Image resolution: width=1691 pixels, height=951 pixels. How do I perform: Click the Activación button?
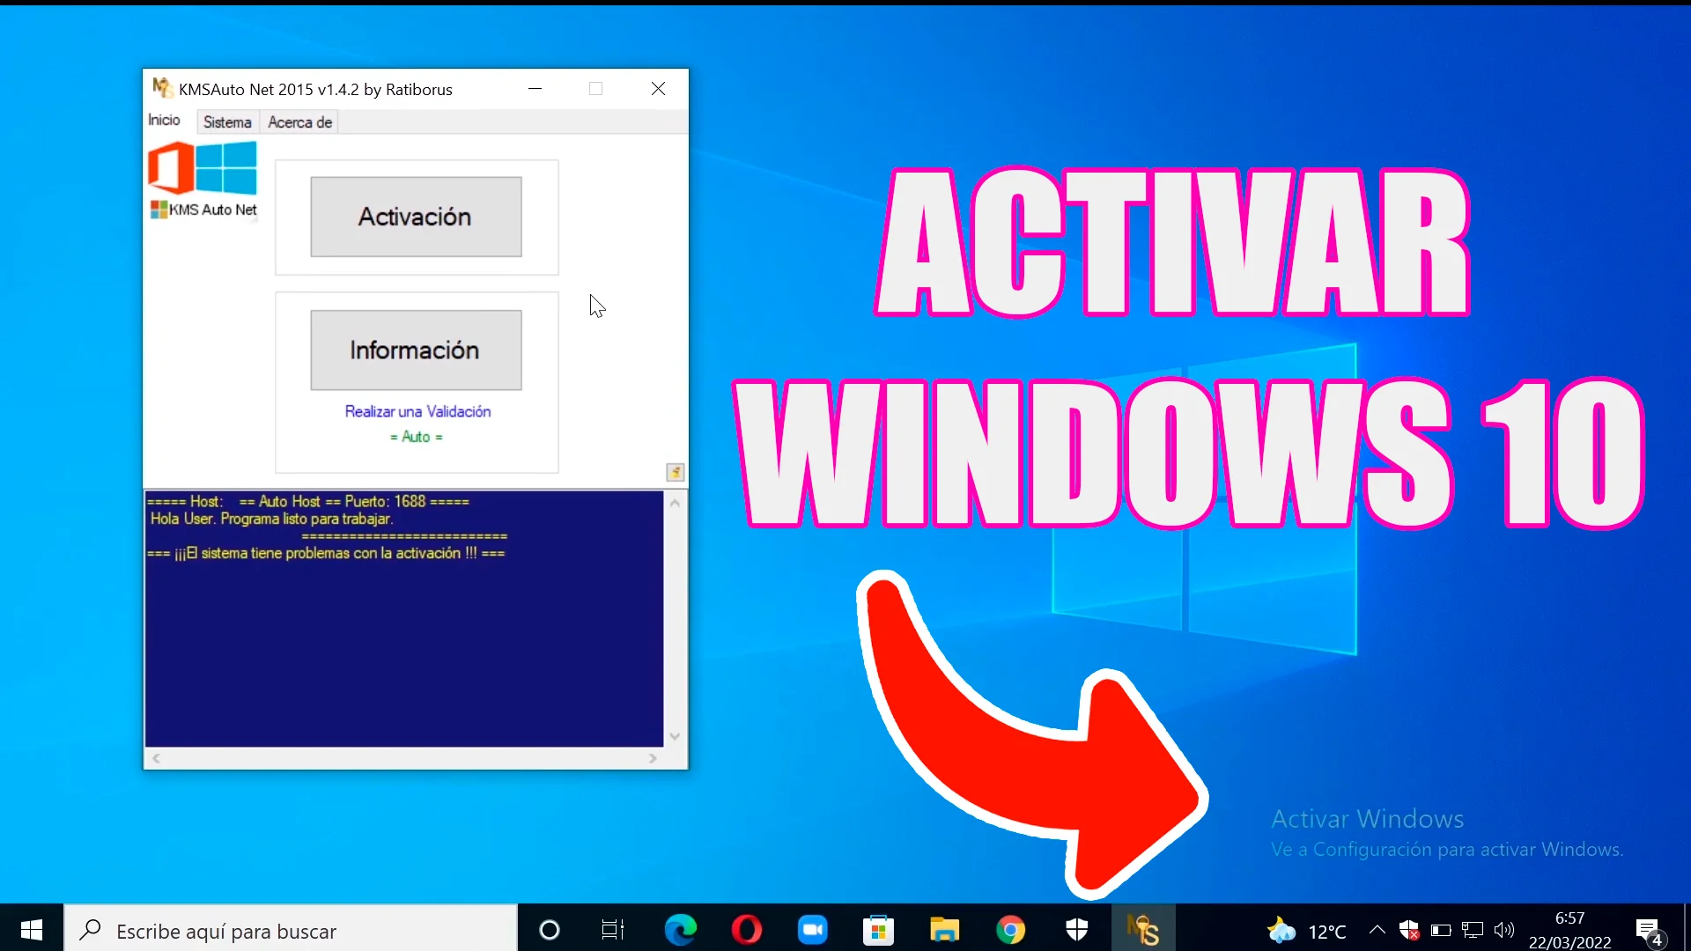[415, 217]
